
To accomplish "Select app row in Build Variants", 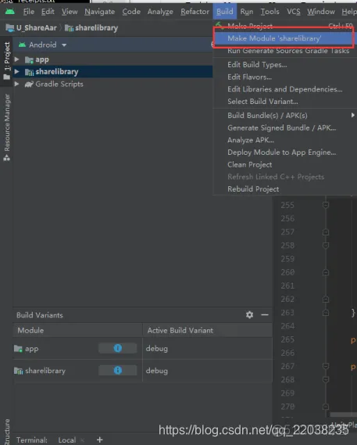I will pyautogui.click(x=142, y=349).
